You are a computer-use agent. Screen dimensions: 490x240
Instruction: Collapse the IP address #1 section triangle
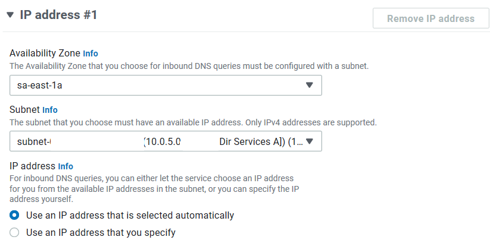coord(10,15)
